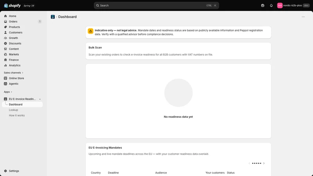Click the pink NOR store avatar
The height and width of the screenshot is (176, 313).
(280, 5)
